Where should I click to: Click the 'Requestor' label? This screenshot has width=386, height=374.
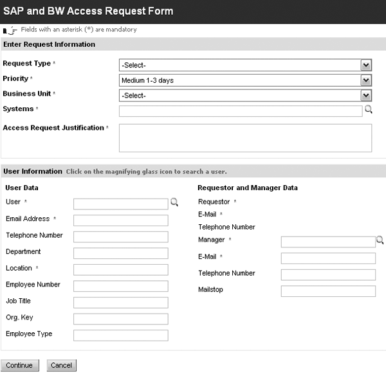(x=214, y=202)
